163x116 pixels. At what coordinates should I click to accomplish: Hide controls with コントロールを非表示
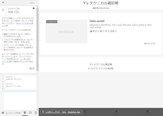coord(11,113)
